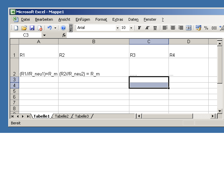Switch to the Tabelle2 sheet tab
224x174 pixels.
coord(62,116)
